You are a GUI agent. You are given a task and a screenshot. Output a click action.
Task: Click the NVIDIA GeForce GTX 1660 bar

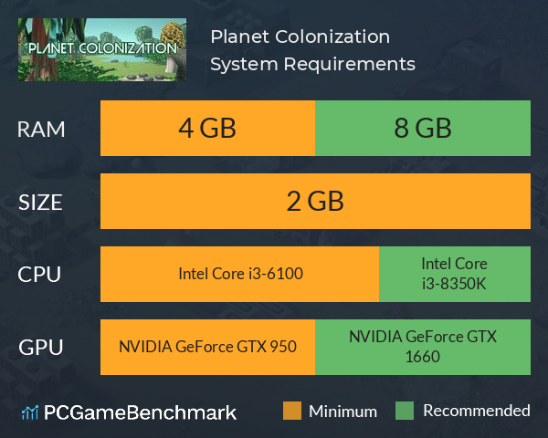(x=423, y=347)
